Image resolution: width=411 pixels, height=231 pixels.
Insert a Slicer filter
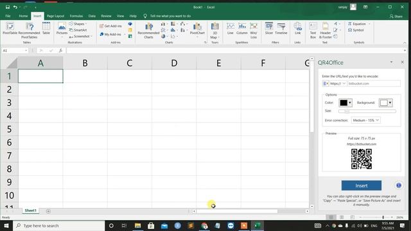pos(269,28)
